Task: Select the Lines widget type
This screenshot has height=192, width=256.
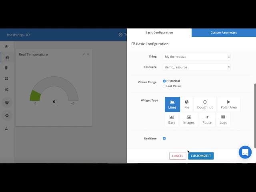Action: 172,104
